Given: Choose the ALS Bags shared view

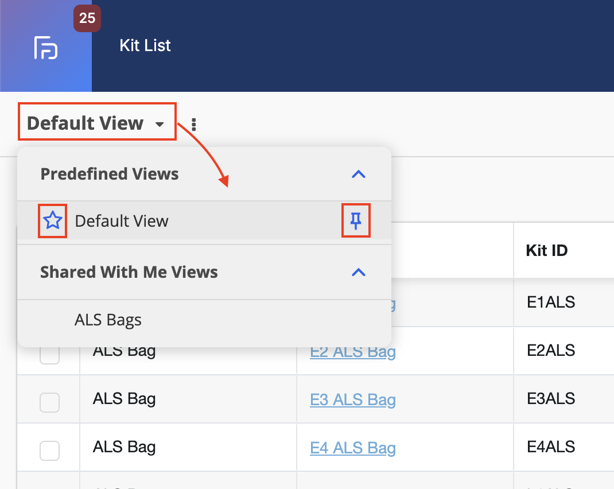Looking at the screenshot, I should tap(108, 320).
